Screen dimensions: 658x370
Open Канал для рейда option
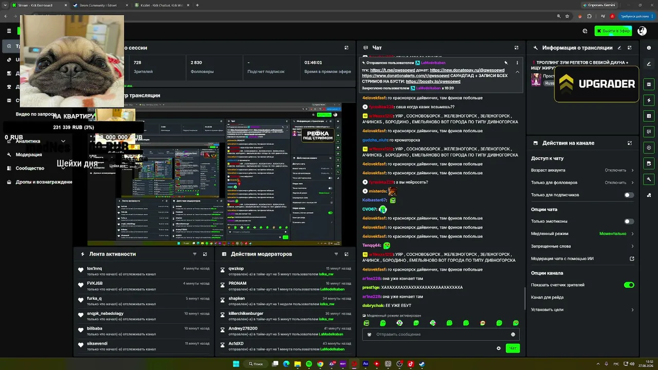click(582, 298)
